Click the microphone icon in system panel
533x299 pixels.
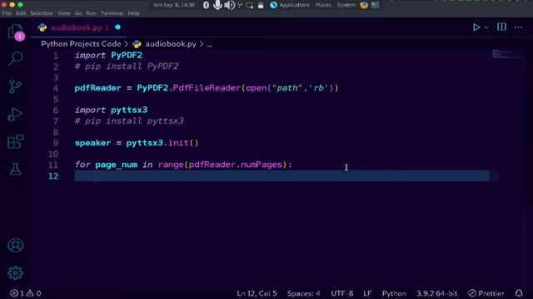tap(217, 5)
